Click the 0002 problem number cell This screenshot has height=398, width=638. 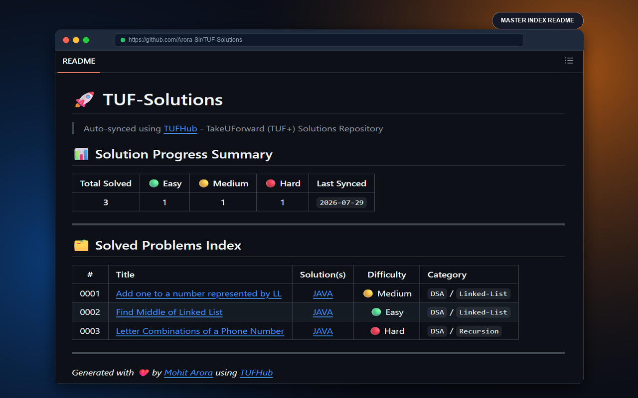(90, 312)
